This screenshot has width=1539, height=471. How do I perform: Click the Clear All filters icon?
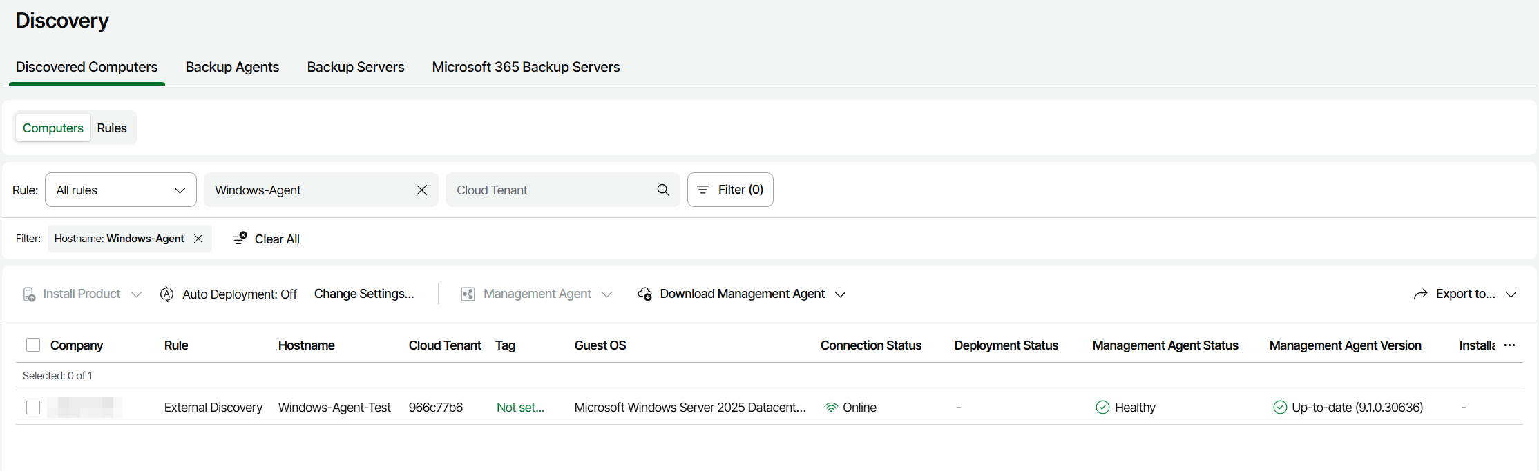pos(240,239)
